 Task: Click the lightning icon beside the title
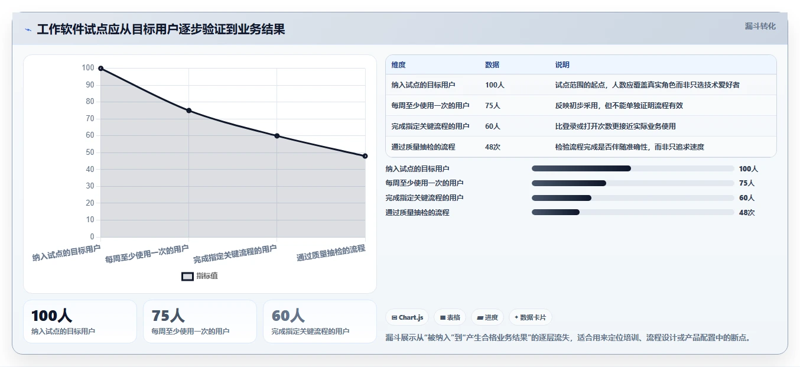(28, 30)
